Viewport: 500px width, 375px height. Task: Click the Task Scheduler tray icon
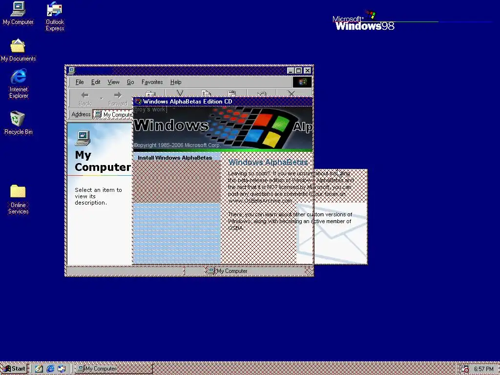coord(465,369)
